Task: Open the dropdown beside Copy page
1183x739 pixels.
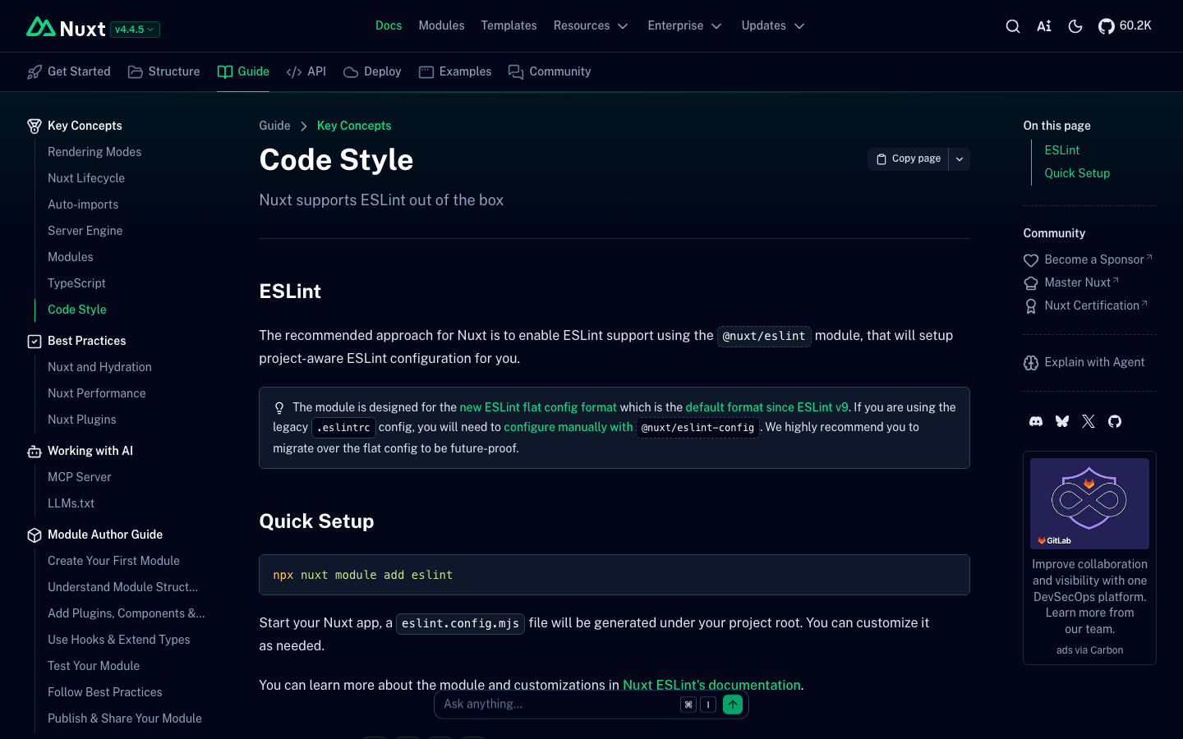Action: pos(960,158)
